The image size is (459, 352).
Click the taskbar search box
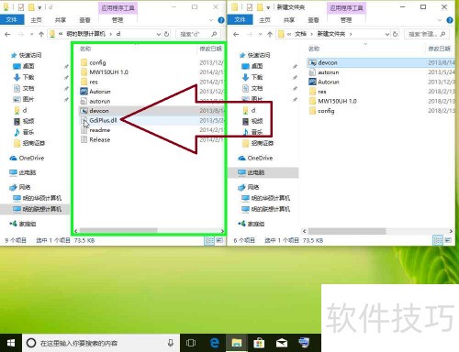101,343
